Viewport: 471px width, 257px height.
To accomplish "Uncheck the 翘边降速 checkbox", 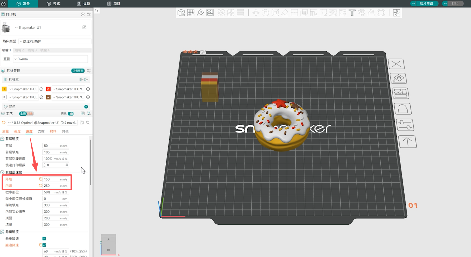I will [x=44, y=245].
